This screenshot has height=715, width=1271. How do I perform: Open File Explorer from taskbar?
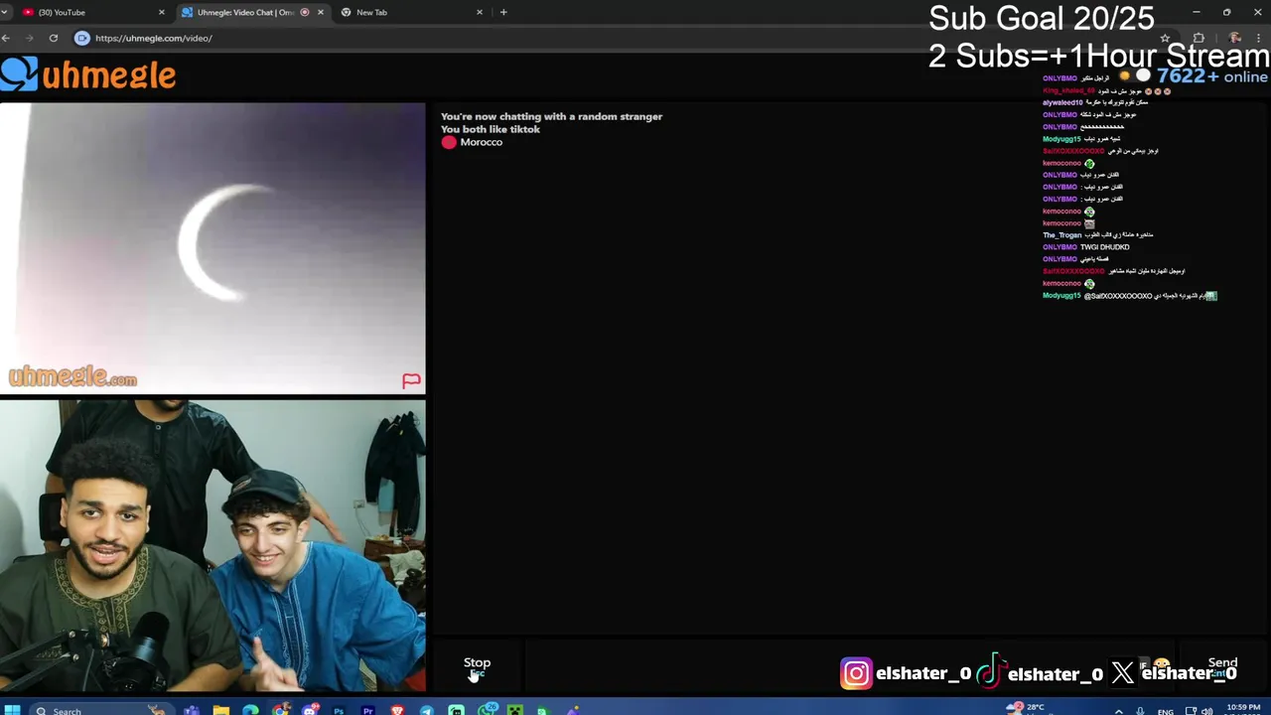tap(220, 710)
